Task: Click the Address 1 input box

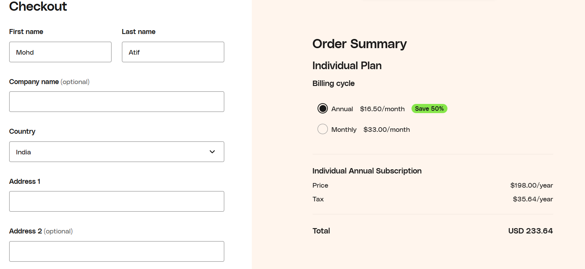Action: point(117,201)
